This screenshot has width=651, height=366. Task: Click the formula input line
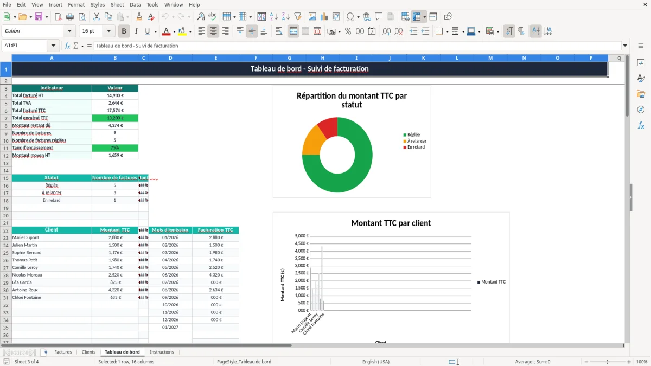[358, 46]
